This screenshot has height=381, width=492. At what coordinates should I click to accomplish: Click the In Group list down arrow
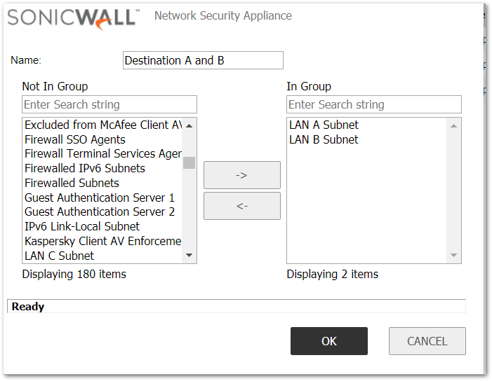tap(453, 255)
